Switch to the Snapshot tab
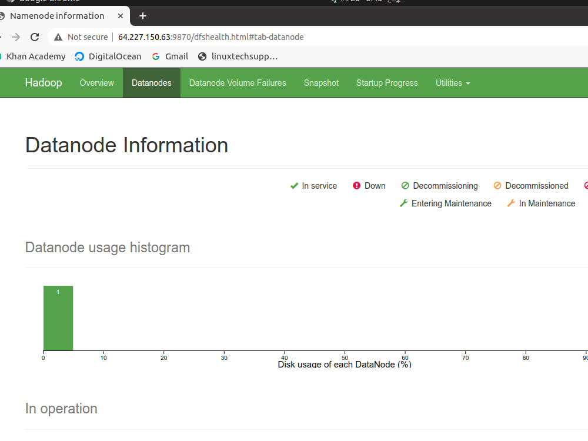The height and width of the screenshot is (441, 588). point(321,83)
